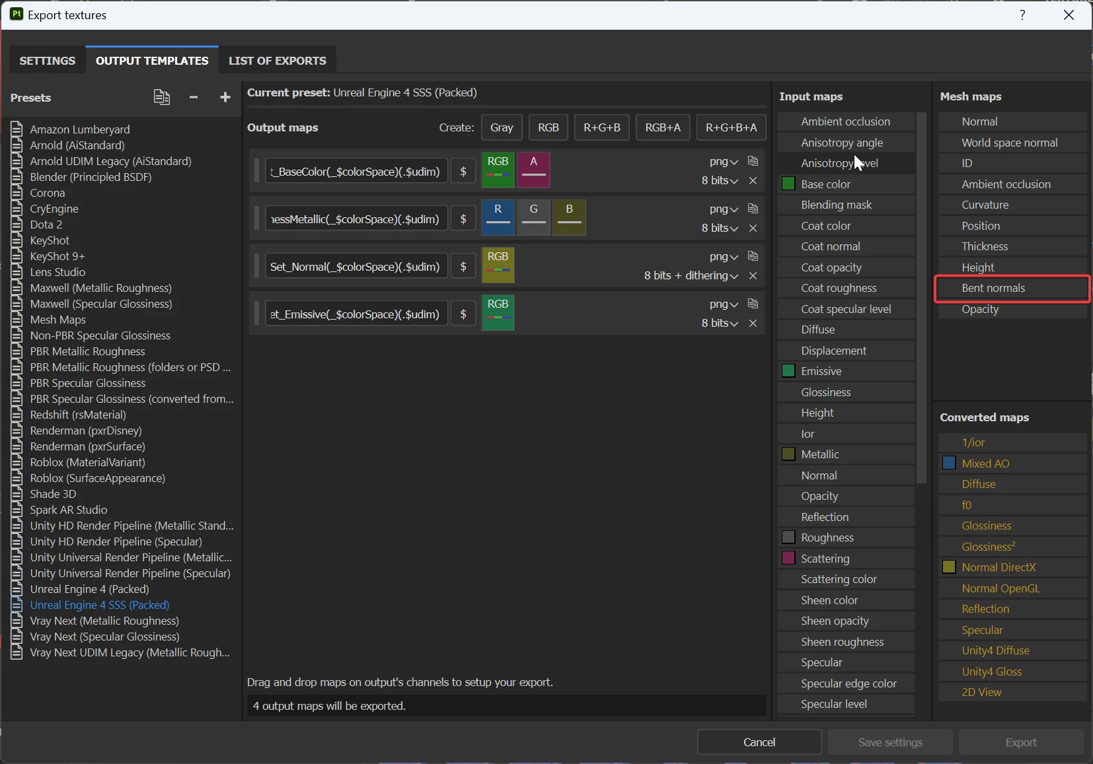Screen dimensions: 1093x764
Task: Select the PBR Metallic Roughness preset
Action: (x=88, y=351)
